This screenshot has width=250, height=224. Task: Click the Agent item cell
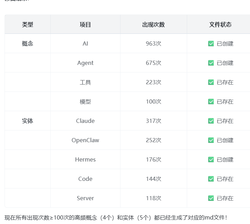pyautogui.click(x=85, y=63)
